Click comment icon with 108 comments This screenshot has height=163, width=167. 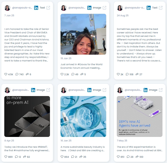point(127,74)
